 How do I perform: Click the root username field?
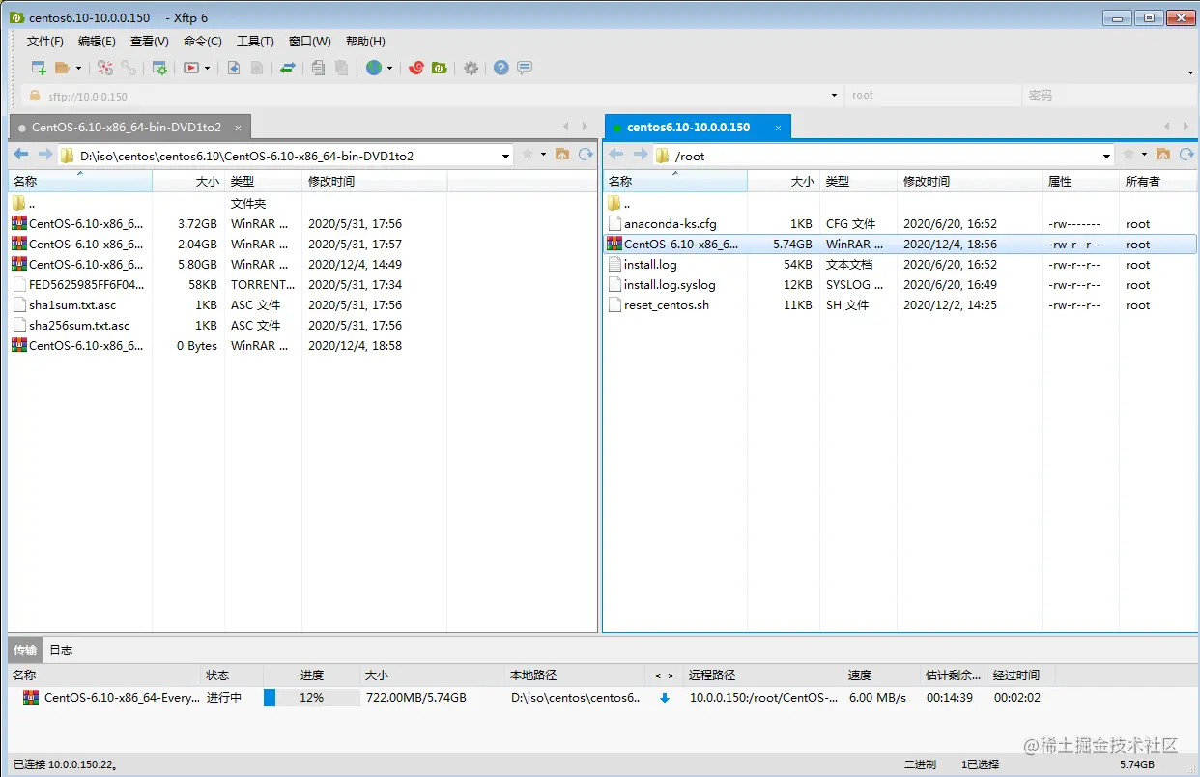pos(932,96)
